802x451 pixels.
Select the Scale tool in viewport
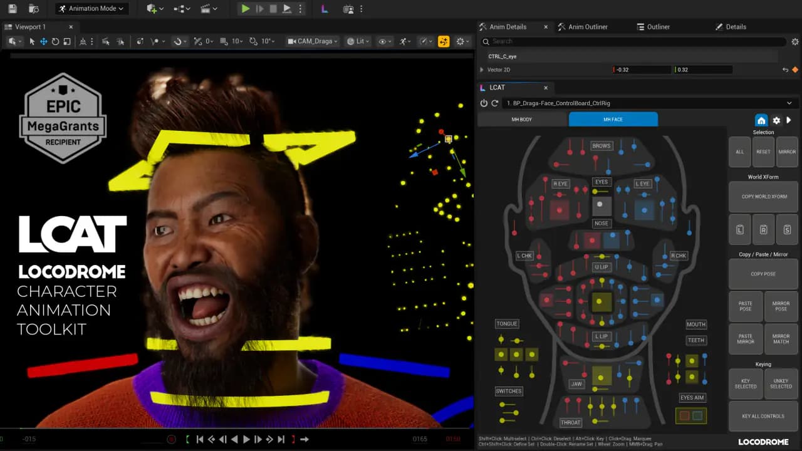point(66,41)
